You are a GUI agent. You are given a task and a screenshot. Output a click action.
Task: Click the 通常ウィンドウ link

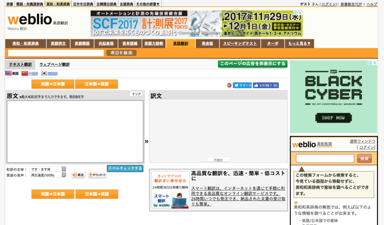point(363,141)
